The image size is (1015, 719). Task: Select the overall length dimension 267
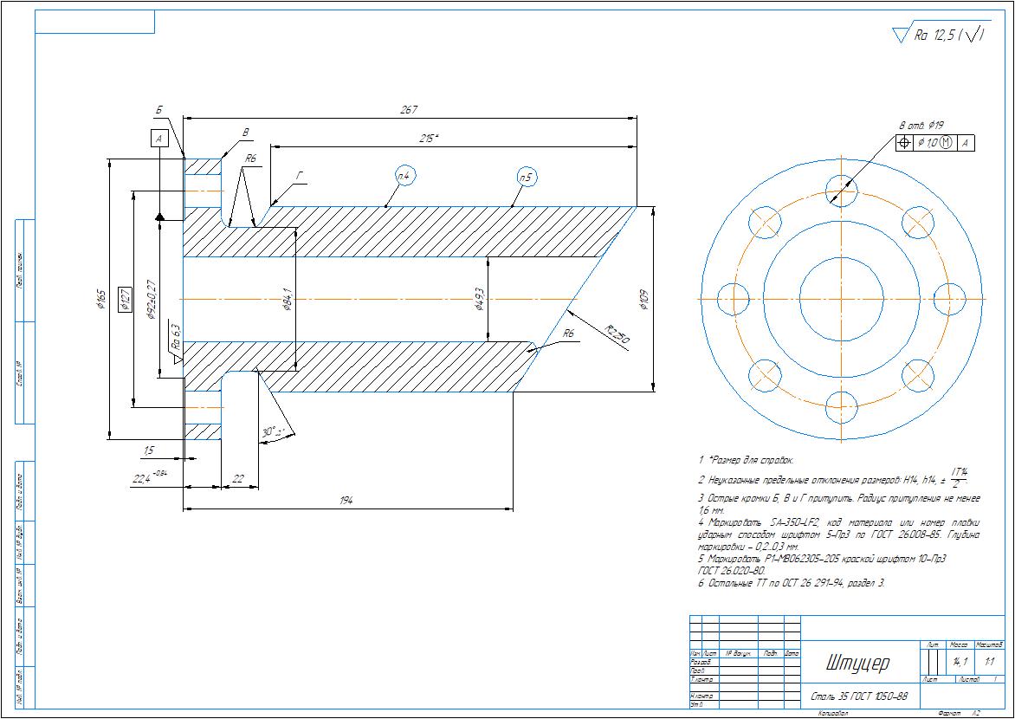click(409, 110)
